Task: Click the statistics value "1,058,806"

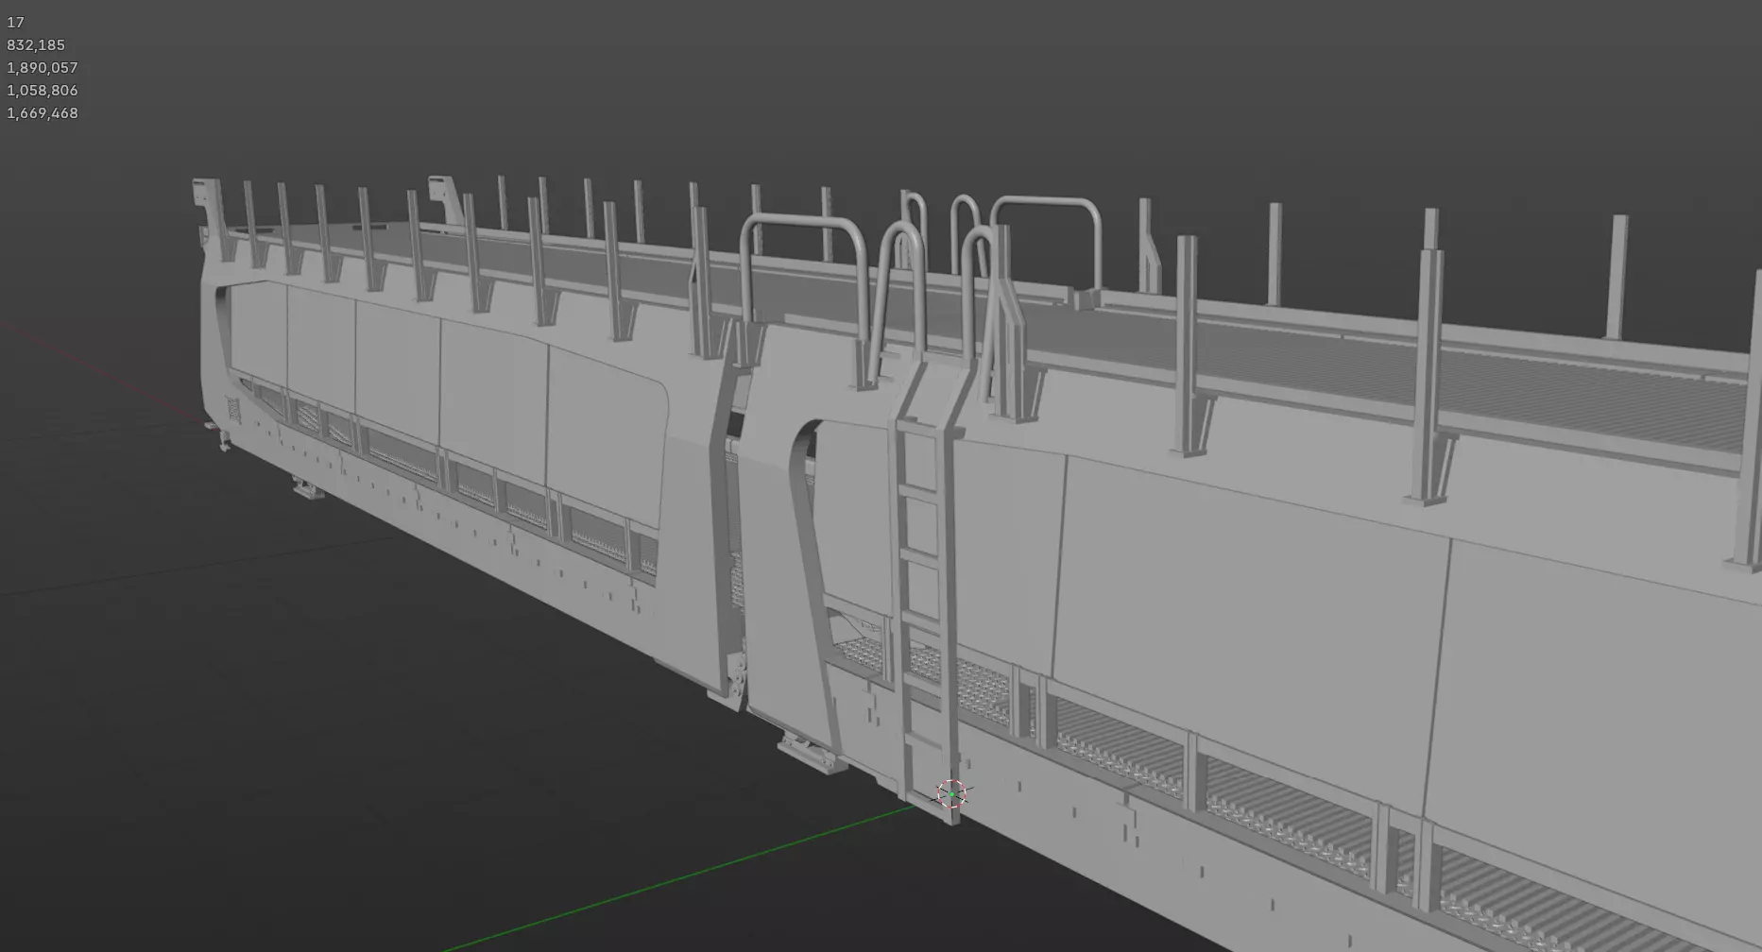Action: click(43, 90)
